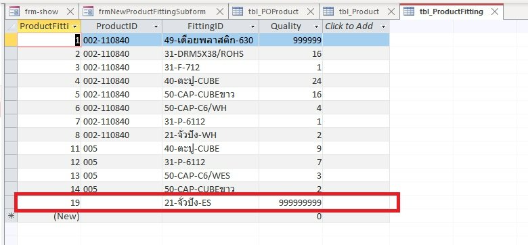This screenshot has height=245, width=528.
Task: Click the empty ProductID cell in row 19
Action: [x=122, y=202]
